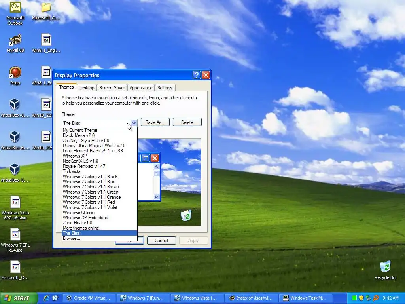This screenshot has height=304, width=405.
Task: Click the orange magnifier tray icon
Action: click(376, 298)
